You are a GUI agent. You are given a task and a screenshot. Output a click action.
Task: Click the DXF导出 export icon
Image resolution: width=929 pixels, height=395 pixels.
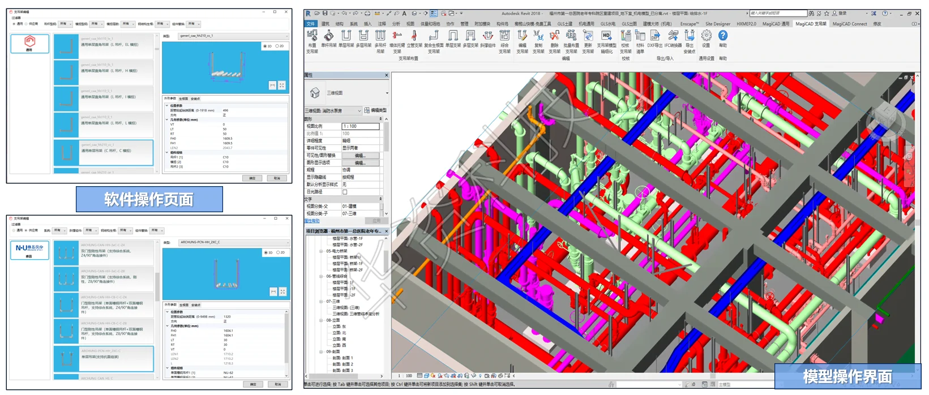pyautogui.click(x=655, y=36)
